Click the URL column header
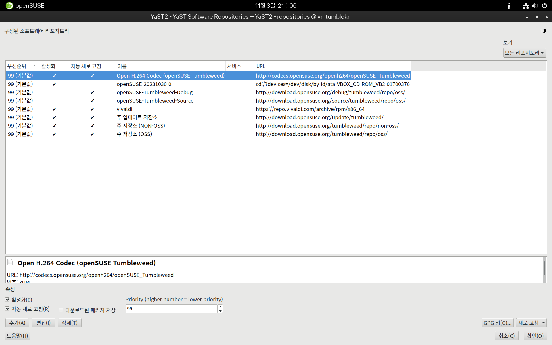Screen dimensions: 552x345 click(x=261, y=66)
